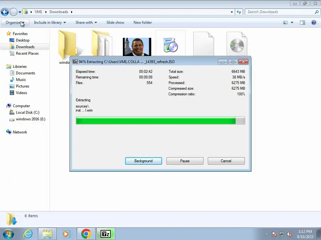Select Favorites in navigation pane
The image size is (321, 240).
coord(20,34)
